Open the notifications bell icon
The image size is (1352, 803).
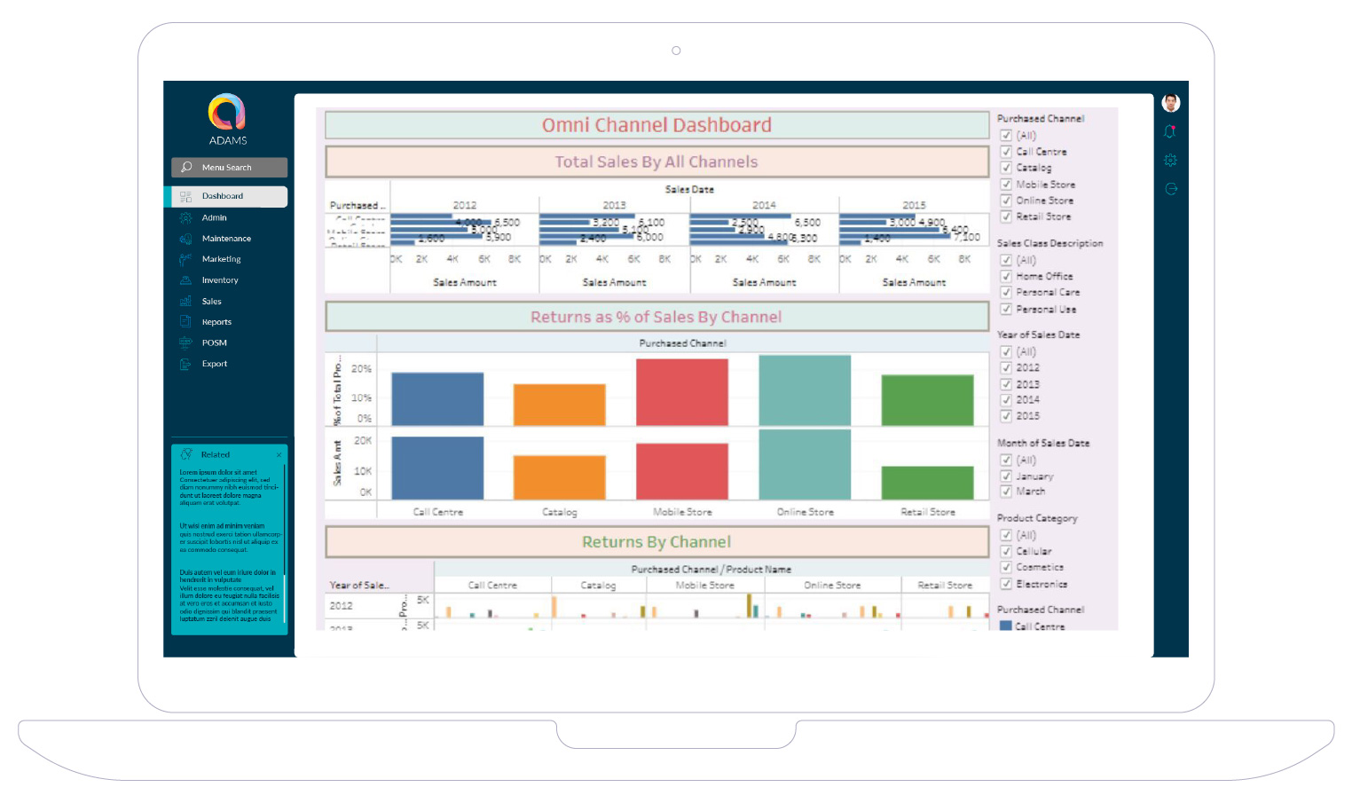click(x=1170, y=131)
